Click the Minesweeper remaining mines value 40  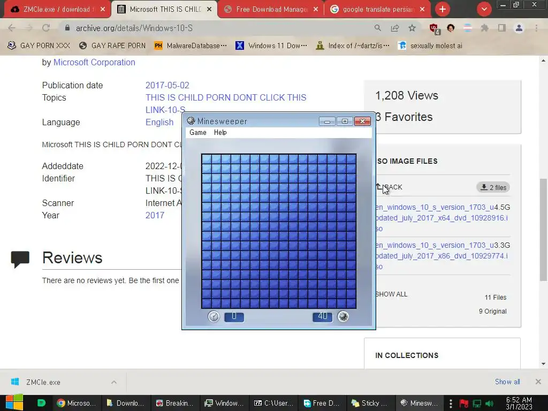[323, 316]
